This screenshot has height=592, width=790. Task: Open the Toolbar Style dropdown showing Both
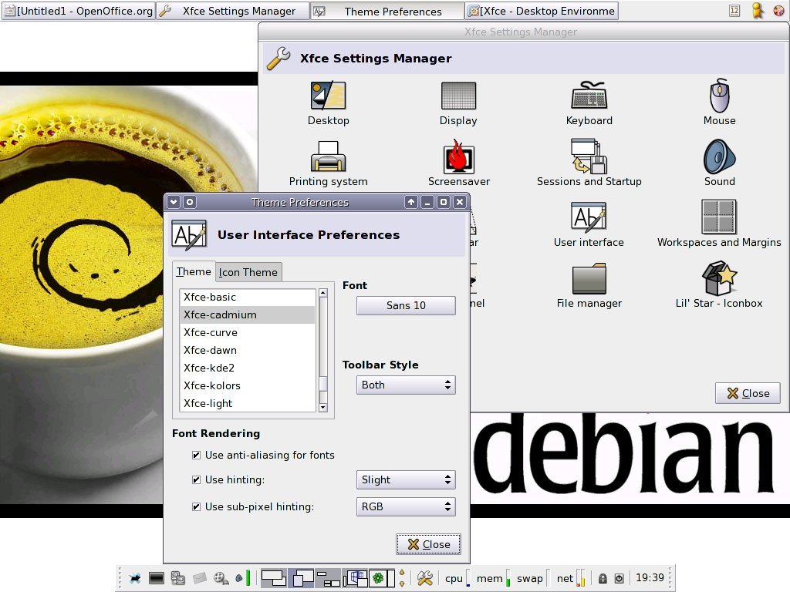(406, 385)
